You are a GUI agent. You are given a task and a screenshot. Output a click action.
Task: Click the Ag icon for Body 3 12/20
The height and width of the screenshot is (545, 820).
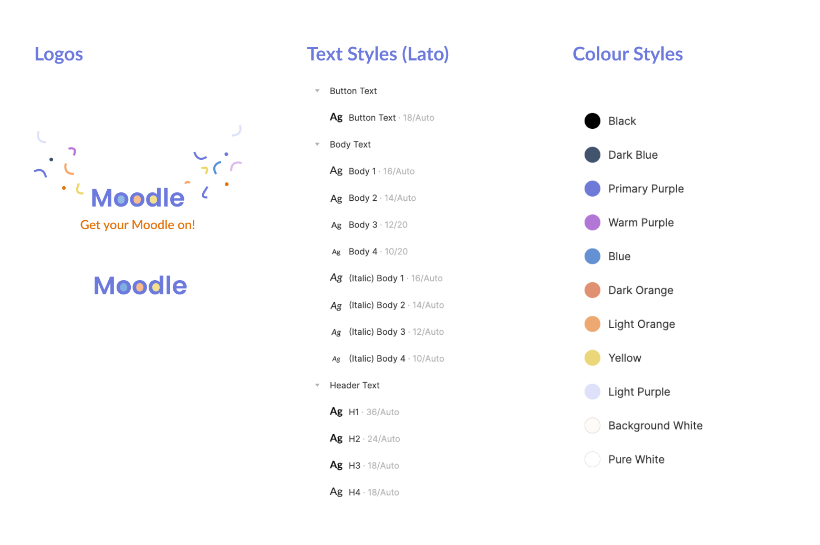click(336, 225)
